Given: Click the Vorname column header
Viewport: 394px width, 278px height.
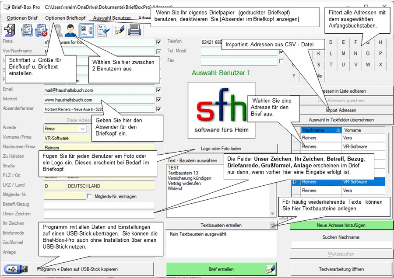Looking at the screenshot, I should coord(363,130).
